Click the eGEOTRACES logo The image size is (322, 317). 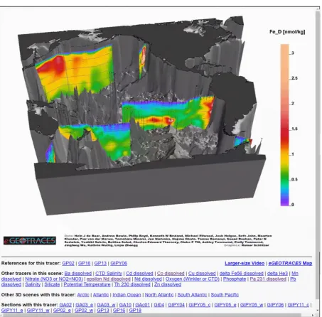(30, 240)
